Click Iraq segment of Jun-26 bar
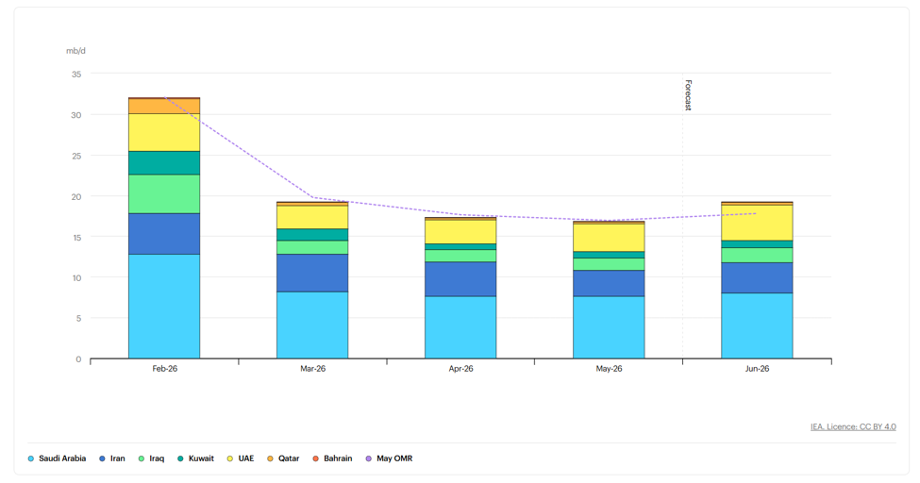Screen dimensions: 920x483 pos(757,256)
